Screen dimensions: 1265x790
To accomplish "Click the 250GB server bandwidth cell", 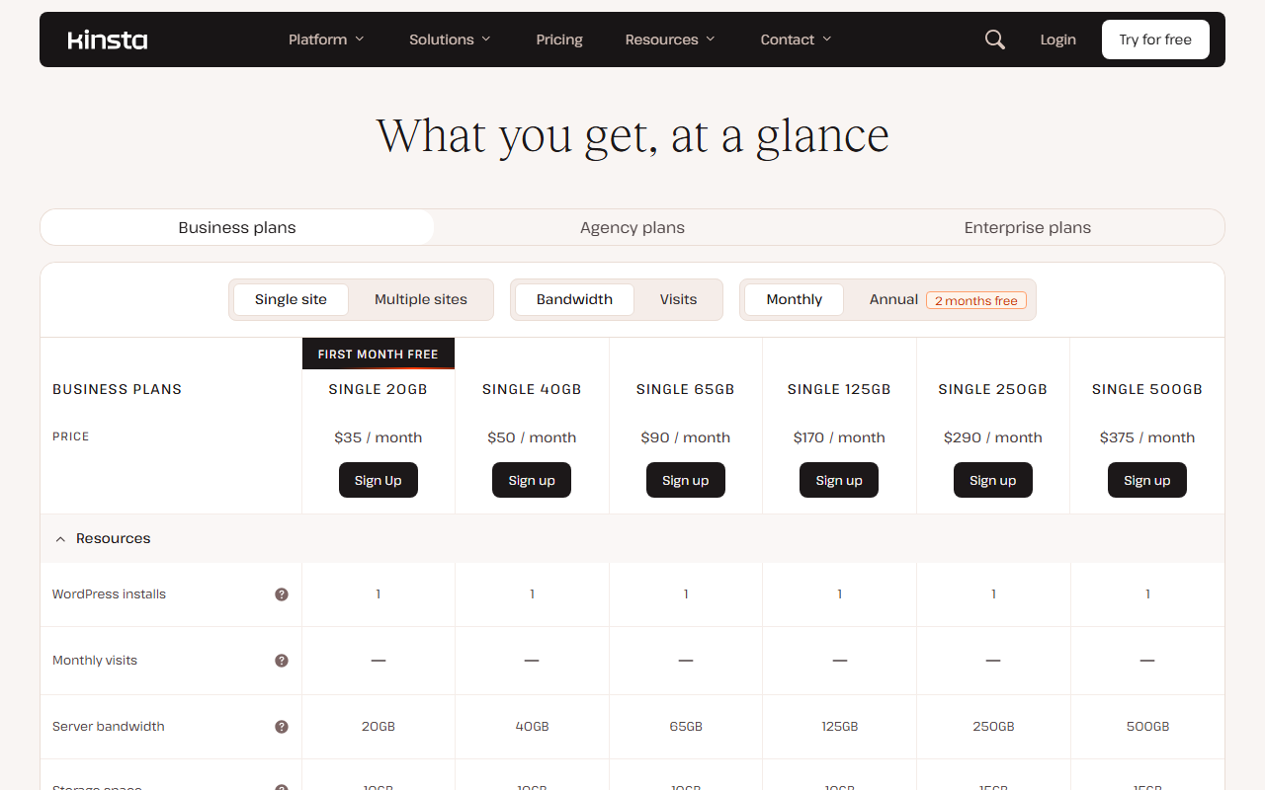I will (x=993, y=727).
